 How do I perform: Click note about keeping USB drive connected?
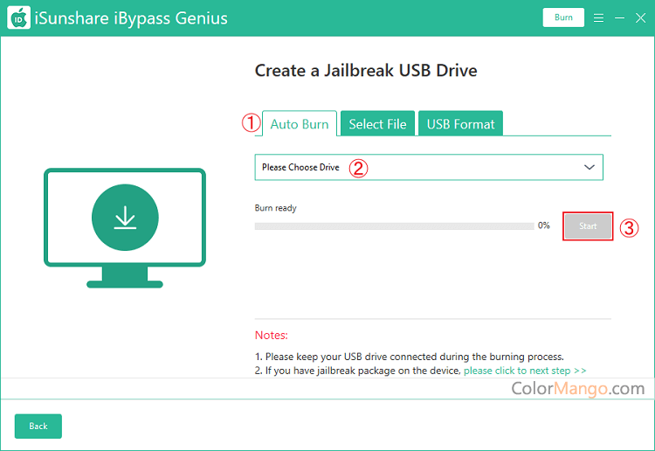[410, 357]
